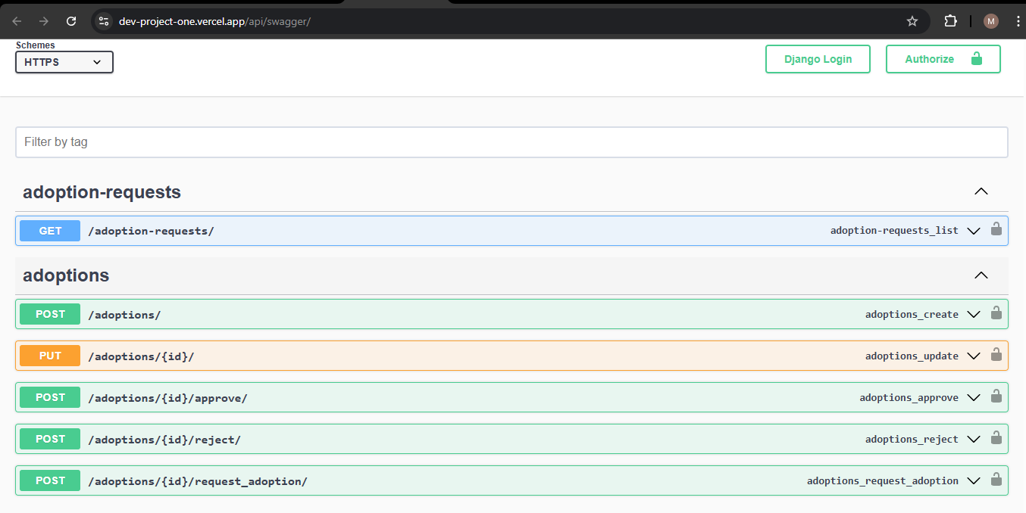Collapse the adoptions section

(x=981, y=275)
